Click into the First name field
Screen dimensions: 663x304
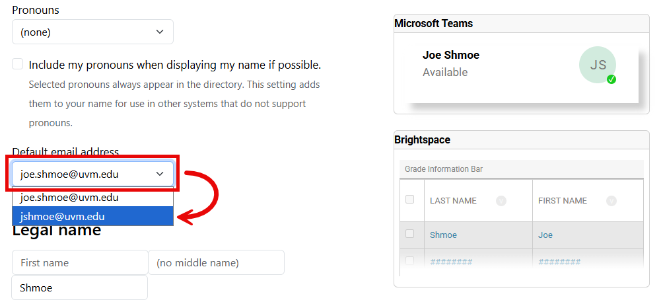coord(80,262)
